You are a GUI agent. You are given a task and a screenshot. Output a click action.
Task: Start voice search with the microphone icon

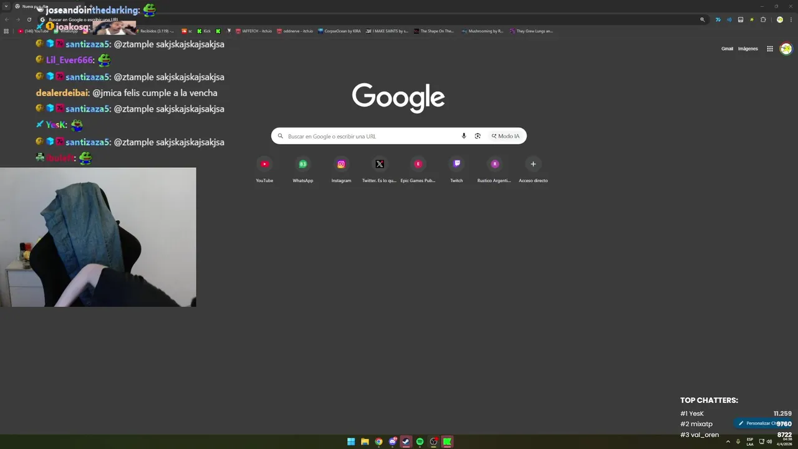(x=464, y=136)
